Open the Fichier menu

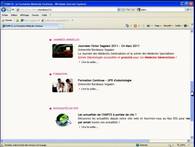point(5,15)
